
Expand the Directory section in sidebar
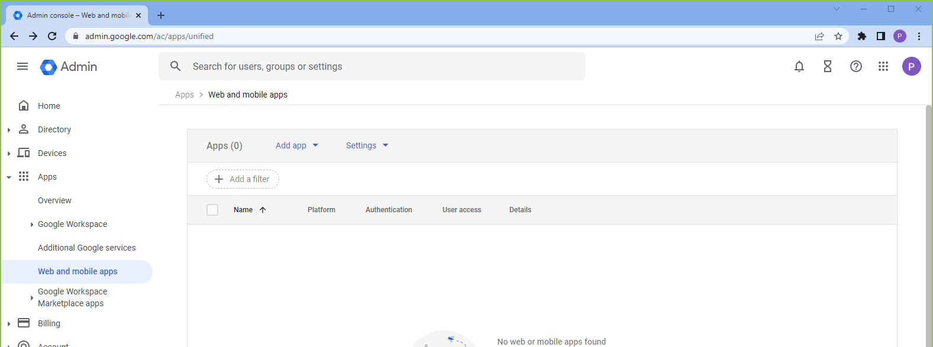point(9,129)
